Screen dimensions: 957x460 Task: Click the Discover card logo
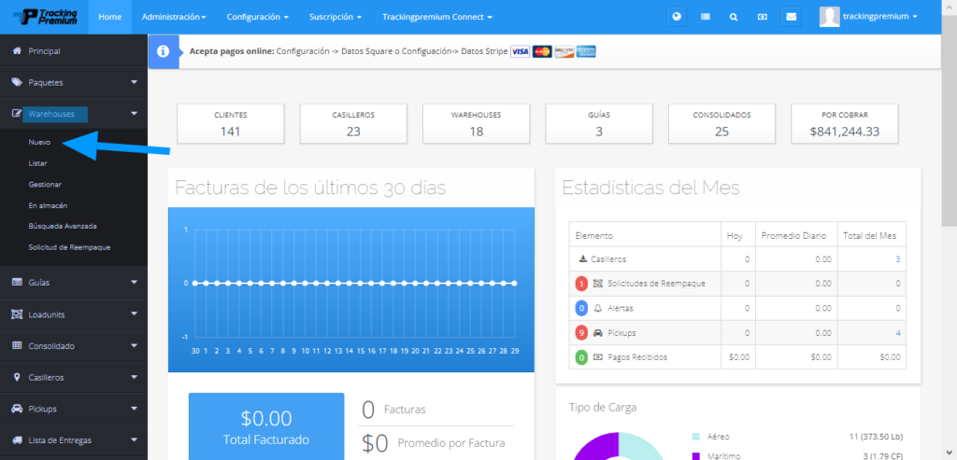coord(564,52)
